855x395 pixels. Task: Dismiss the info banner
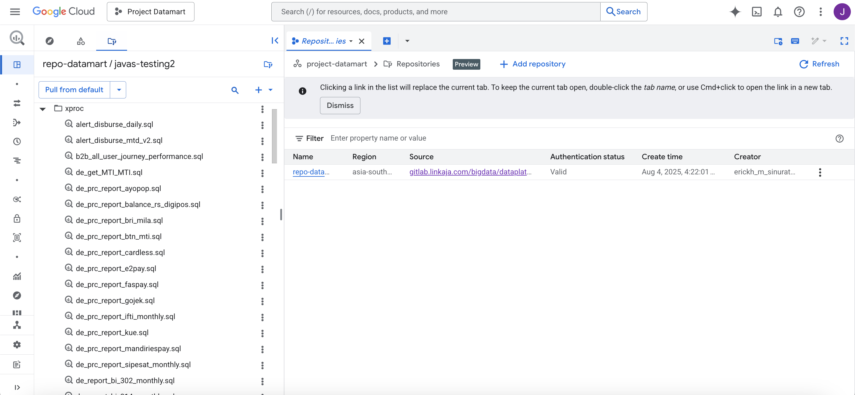[x=340, y=106]
